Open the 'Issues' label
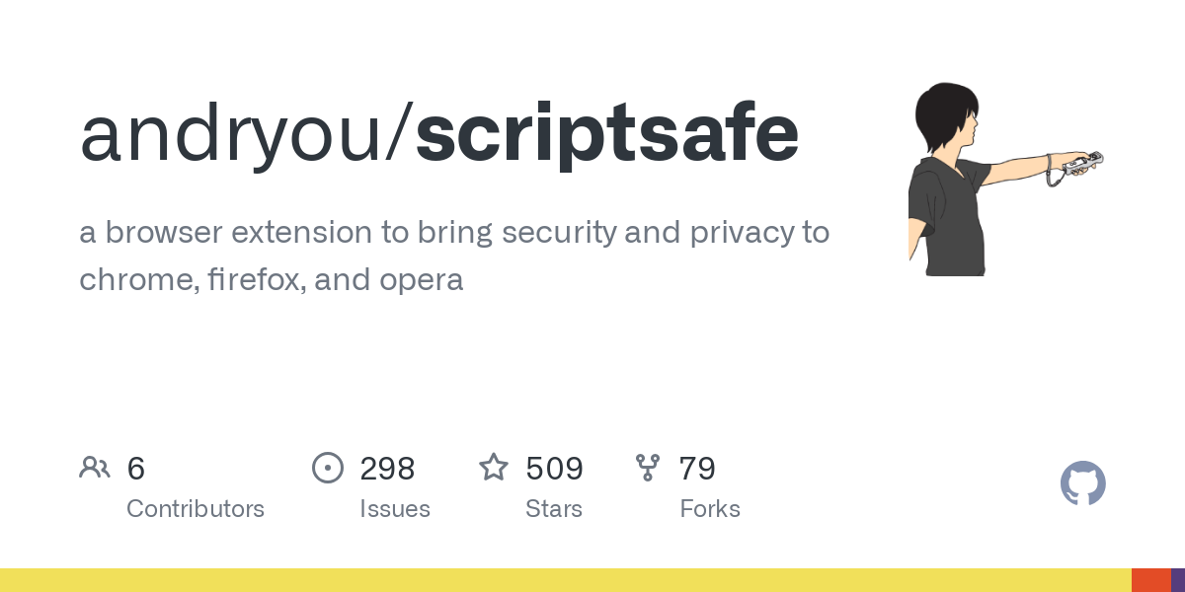Viewport: 1185px width, 592px height. pyautogui.click(x=395, y=509)
